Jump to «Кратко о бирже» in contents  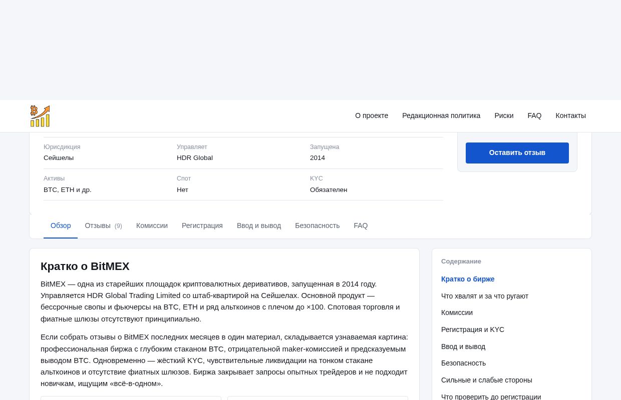tap(468, 279)
